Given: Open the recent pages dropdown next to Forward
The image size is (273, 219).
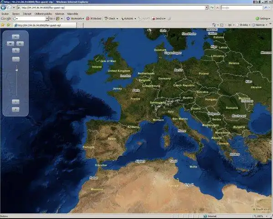Looking at the screenshot, I should point(14,8).
